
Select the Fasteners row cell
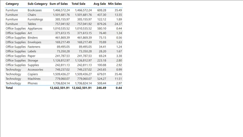(x=34, y=47)
